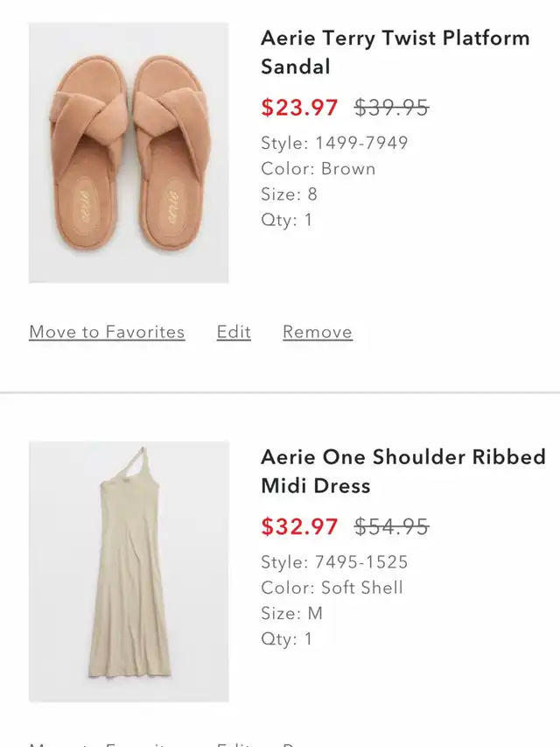Remove the Terry Twist Sandal from the bag
This screenshot has width=560, height=747.
318,332
